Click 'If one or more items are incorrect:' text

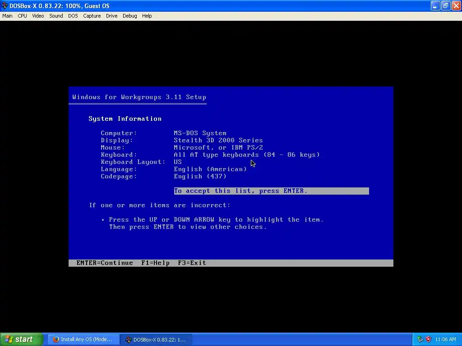click(160, 205)
